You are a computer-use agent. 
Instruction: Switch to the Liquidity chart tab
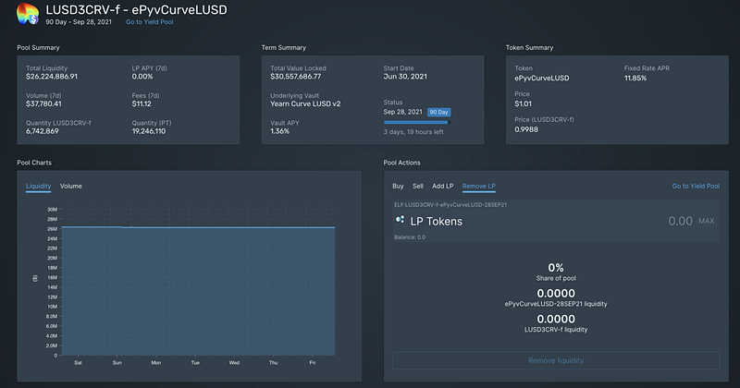coord(38,187)
